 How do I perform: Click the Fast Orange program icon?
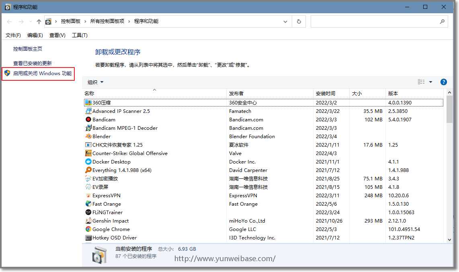click(88, 204)
